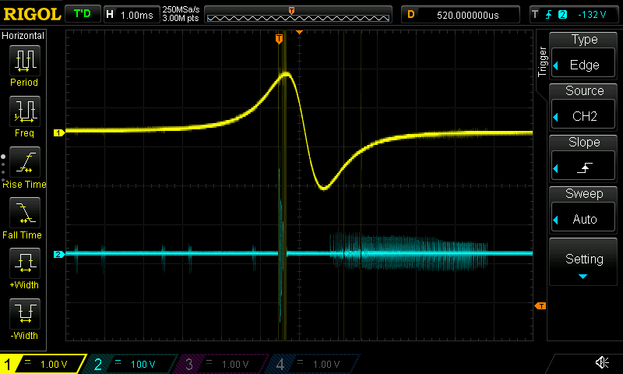Click the T'D trigger status indicator
This screenshot has width=623, height=374.
(83, 14)
